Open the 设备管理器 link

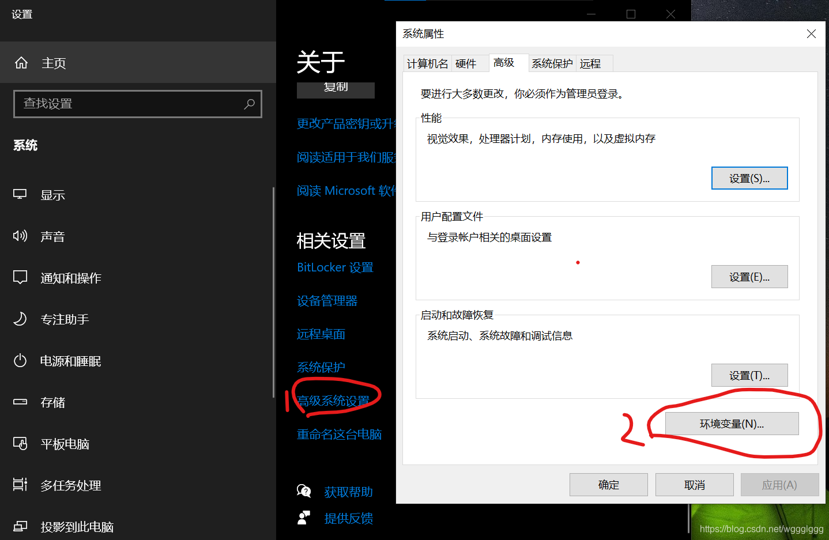(x=327, y=300)
